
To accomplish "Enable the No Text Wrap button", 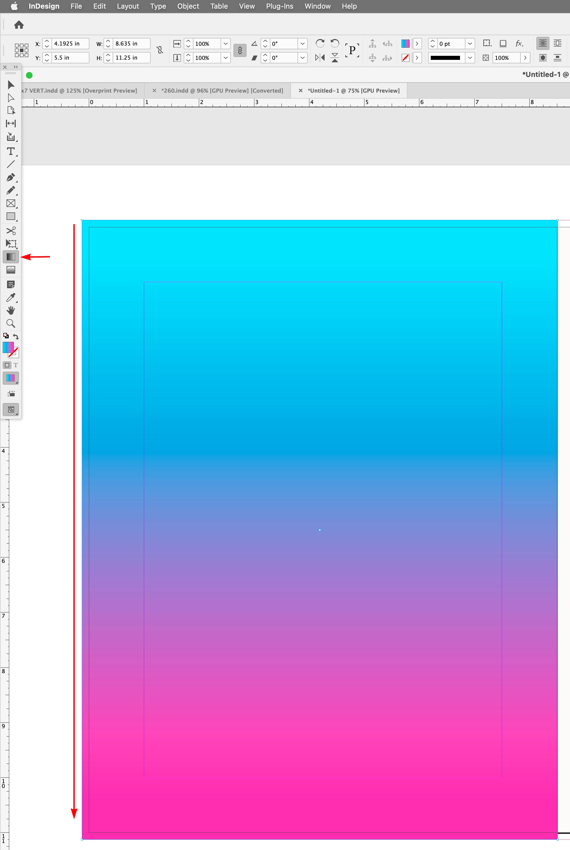I will (543, 44).
